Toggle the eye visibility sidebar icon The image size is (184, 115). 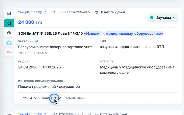pos(9,33)
